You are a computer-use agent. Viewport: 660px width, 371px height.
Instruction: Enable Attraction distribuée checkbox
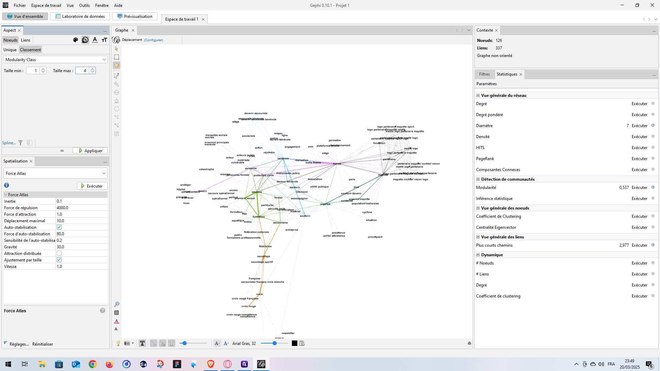pos(59,253)
